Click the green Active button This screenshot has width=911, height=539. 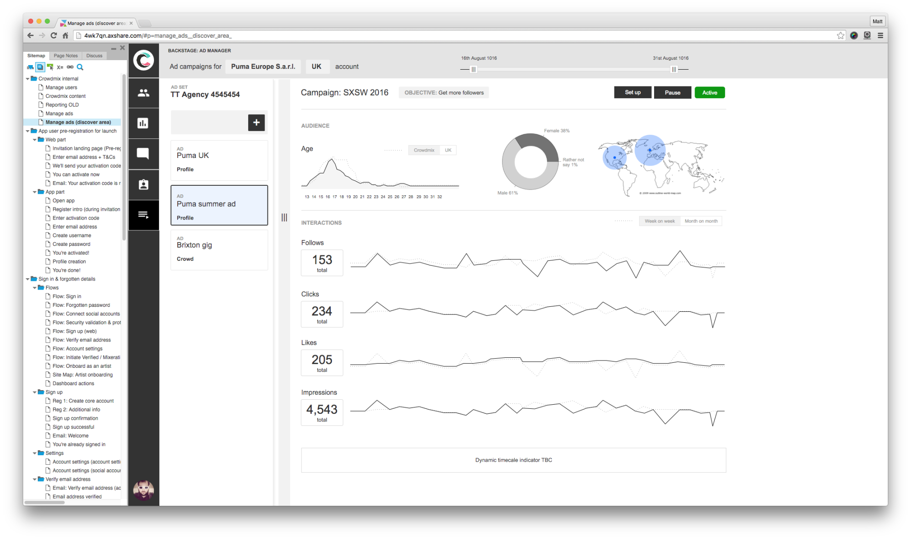point(710,92)
